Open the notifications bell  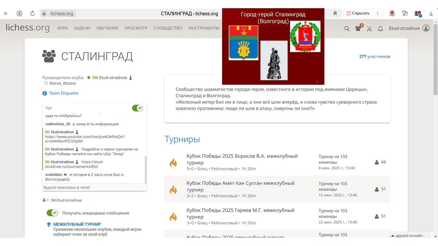tap(380, 29)
